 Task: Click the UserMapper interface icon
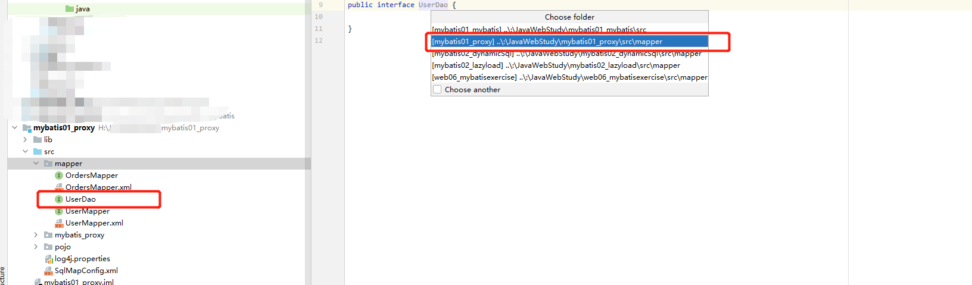point(59,211)
